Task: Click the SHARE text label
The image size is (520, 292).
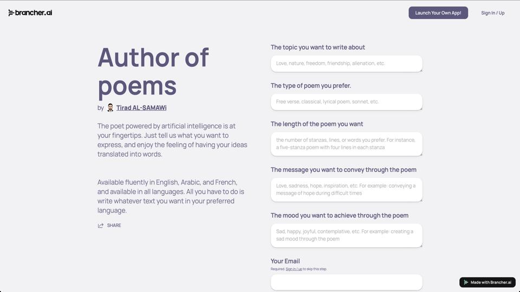Action: point(114,225)
